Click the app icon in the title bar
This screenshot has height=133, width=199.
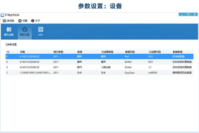(x=3, y=15)
